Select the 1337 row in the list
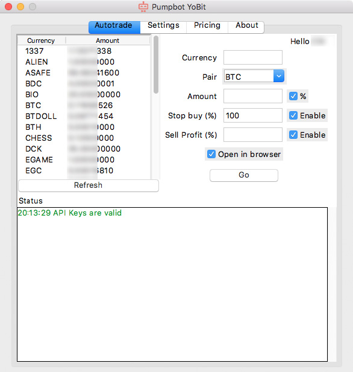Viewport: 353px width, 372px height. tap(84, 51)
